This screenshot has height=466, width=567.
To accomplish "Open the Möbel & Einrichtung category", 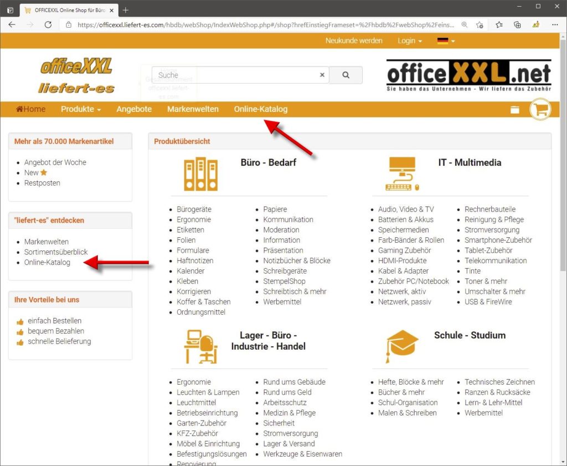I will pos(208,444).
